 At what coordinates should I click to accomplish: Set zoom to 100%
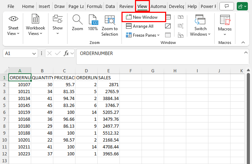(93, 22)
